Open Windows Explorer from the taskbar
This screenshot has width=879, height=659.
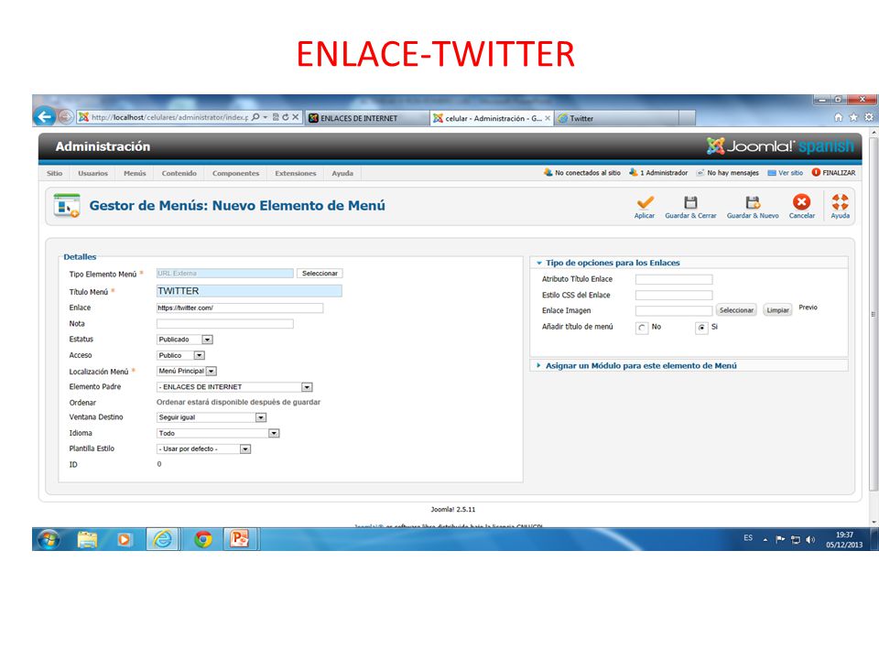point(88,540)
